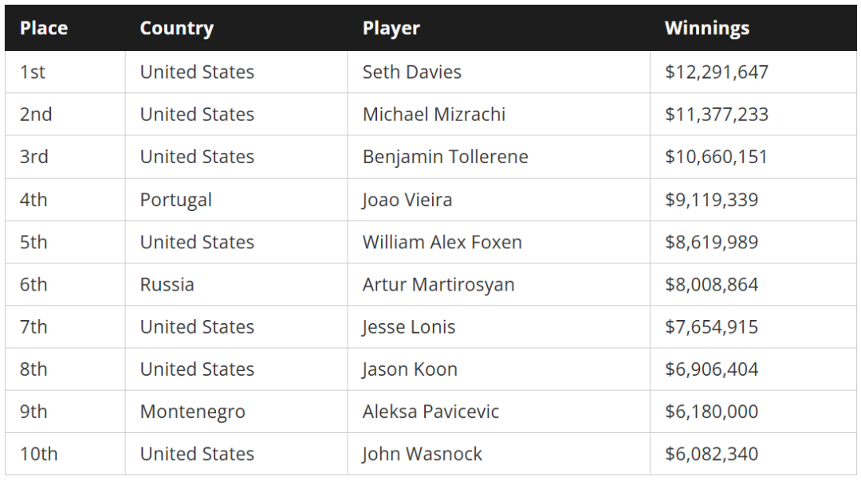Click the Artur Martirosyan name
Image resolution: width=861 pixels, height=480 pixels.
pos(438,285)
